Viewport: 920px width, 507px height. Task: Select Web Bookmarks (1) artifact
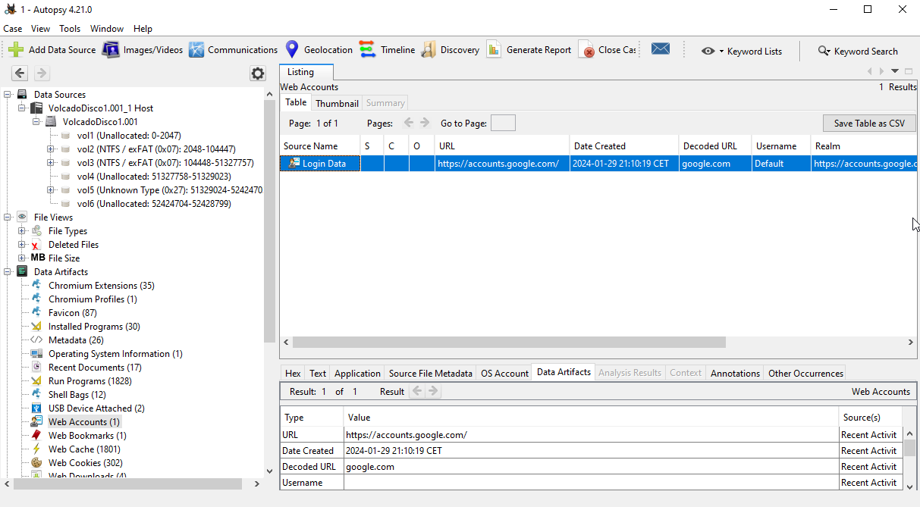[x=87, y=436]
